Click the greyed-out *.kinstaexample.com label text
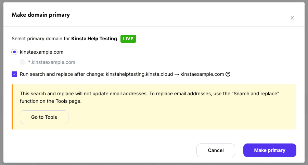The height and width of the screenshot is (165, 308). 51,62
